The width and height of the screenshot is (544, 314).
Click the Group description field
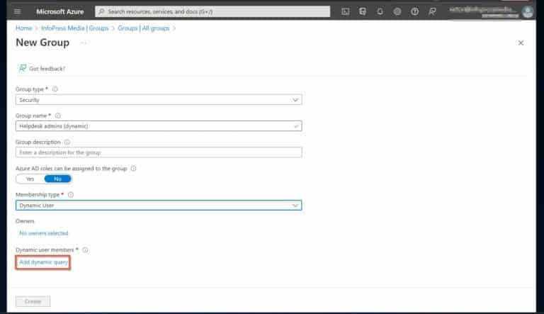click(x=159, y=152)
